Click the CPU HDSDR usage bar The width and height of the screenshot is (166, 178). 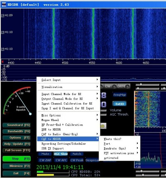pyautogui.click(x=53, y=172)
